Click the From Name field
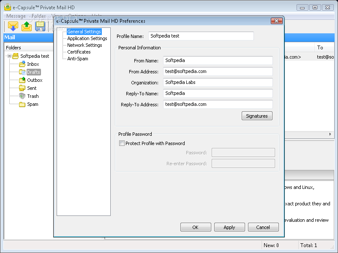The width and height of the screenshot is (338, 253). pos(218,60)
